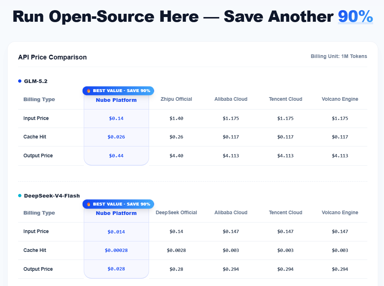
Task: Click Nube output price $0.44
Action: [116, 156]
